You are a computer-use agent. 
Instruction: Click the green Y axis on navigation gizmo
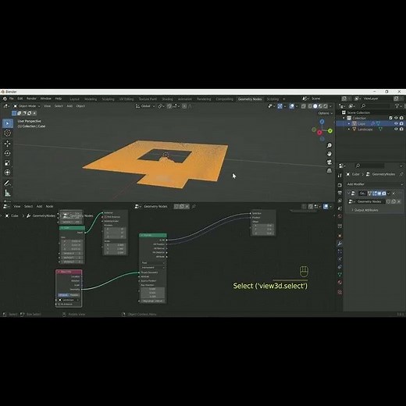(x=330, y=131)
